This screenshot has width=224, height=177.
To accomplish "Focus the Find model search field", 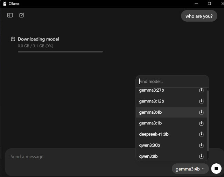I will [172, 82].
